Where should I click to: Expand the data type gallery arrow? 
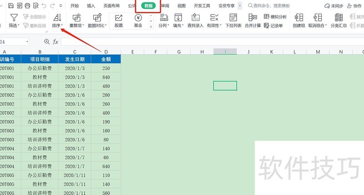[x=151, y=27]
